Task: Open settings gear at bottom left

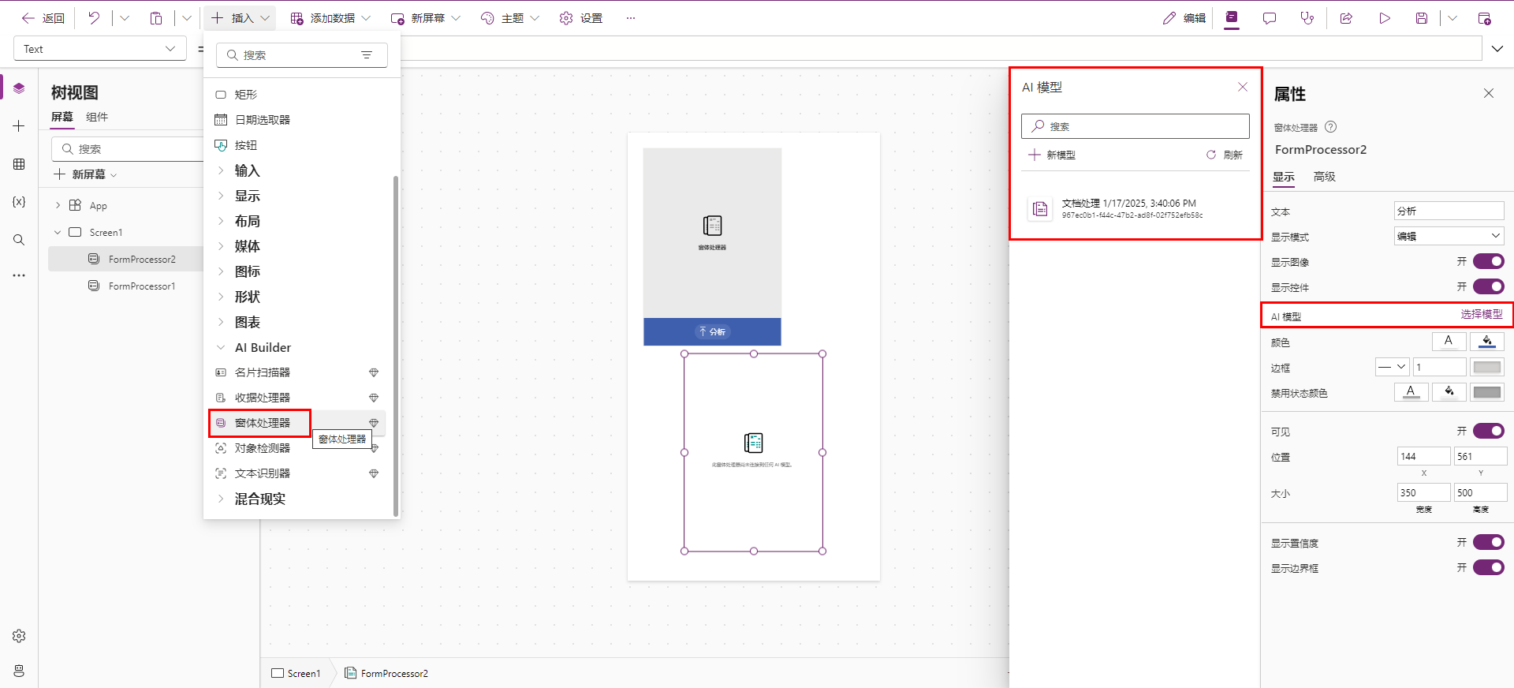Action: 19,636
